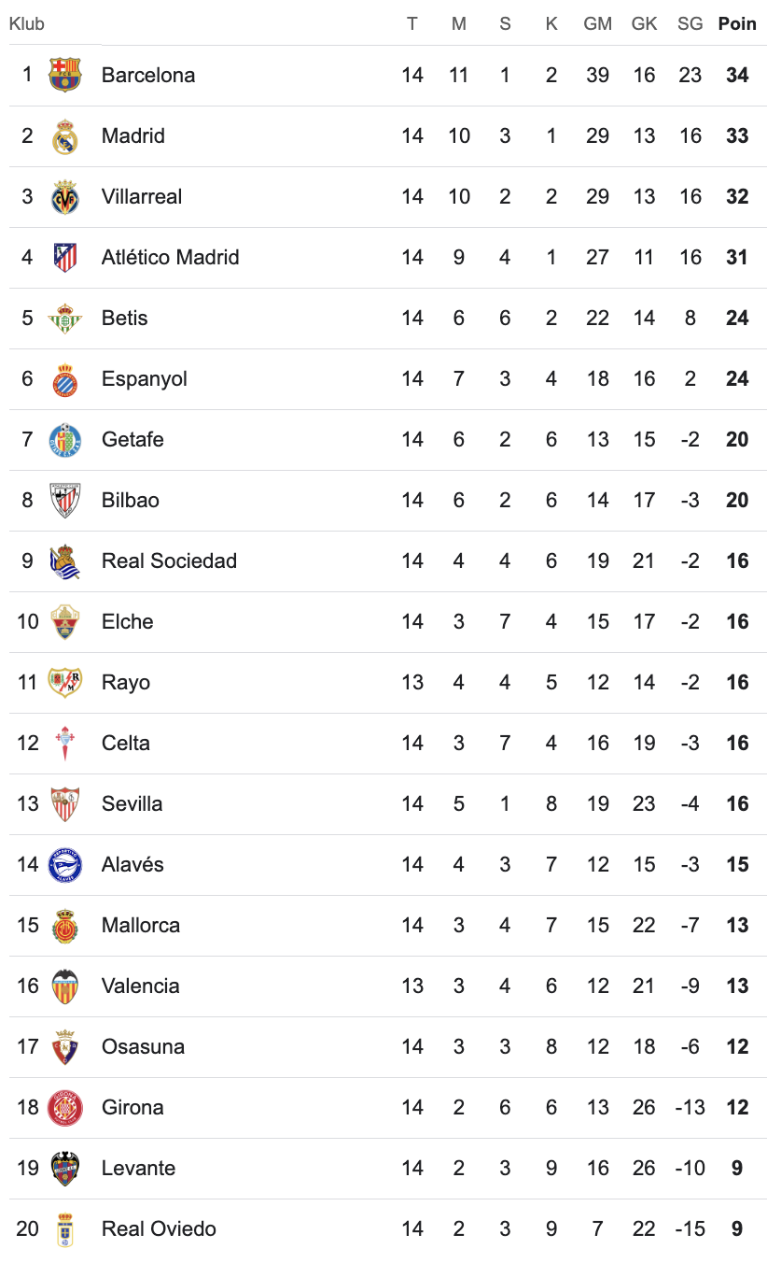The image size is (767, 1263).
Task: Select the Villarreal yellow crest icon
Action: tap(65, 196)
